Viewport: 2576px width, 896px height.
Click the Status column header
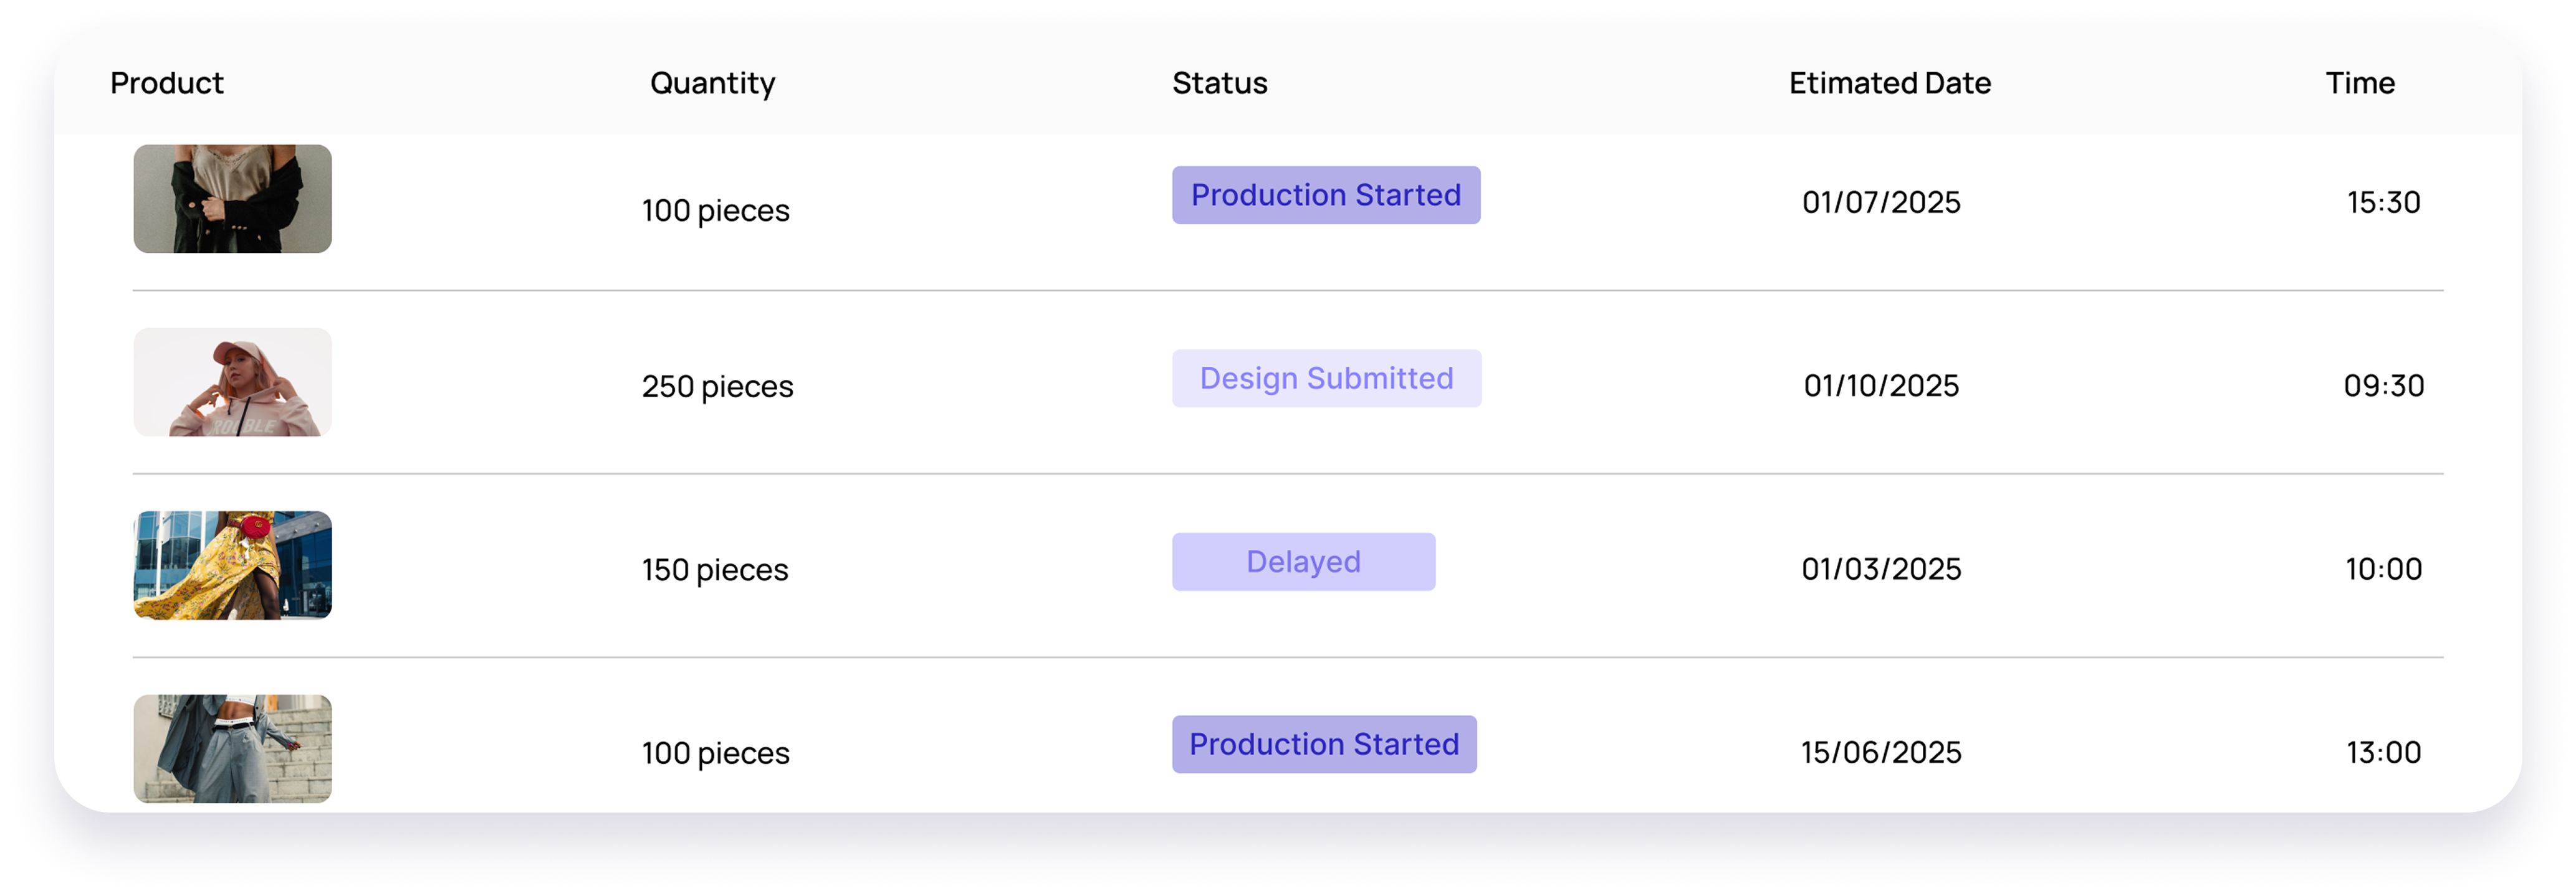1219,83
